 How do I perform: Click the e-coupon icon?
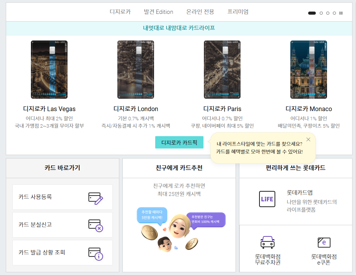[324, 242]
